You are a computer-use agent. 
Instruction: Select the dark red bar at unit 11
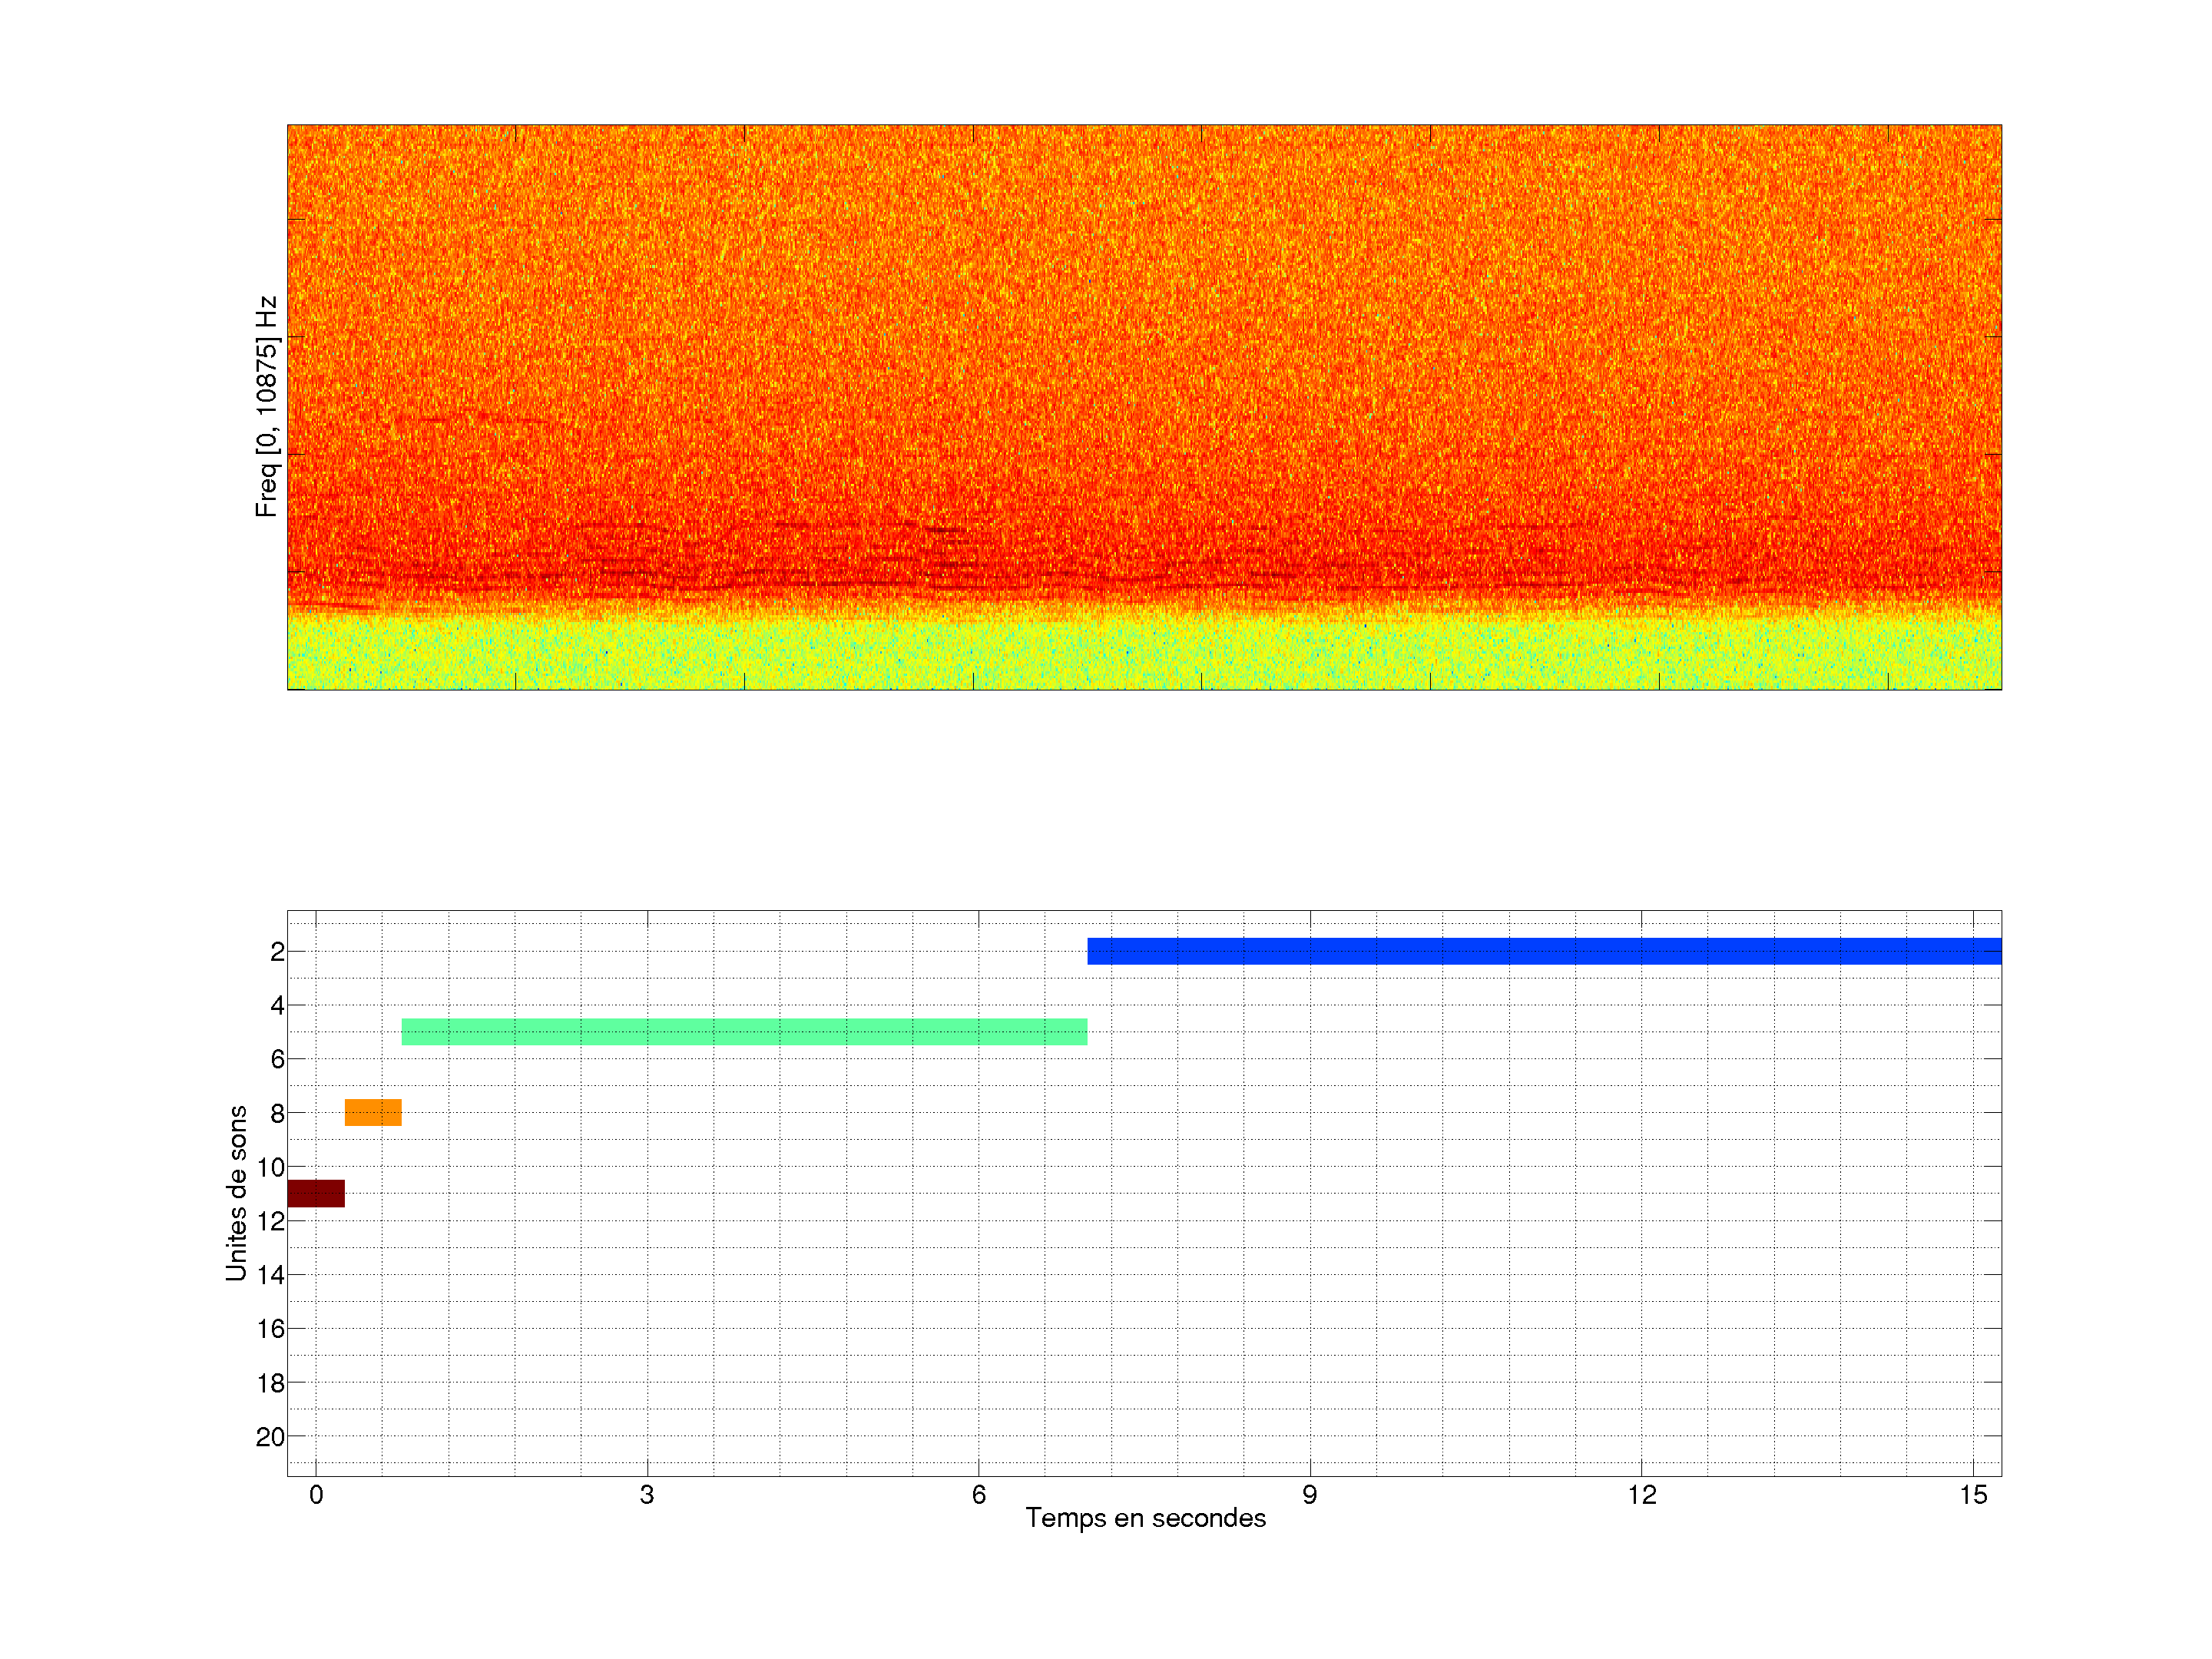(x=316, y=1193)
